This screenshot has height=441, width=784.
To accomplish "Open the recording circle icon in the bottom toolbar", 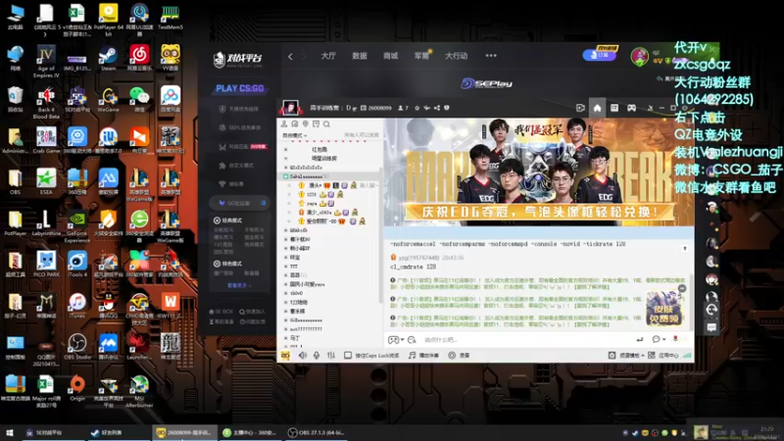I will coord(452,355).
